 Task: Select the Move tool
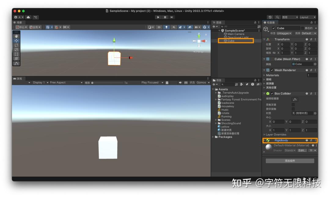coord(16,41)
